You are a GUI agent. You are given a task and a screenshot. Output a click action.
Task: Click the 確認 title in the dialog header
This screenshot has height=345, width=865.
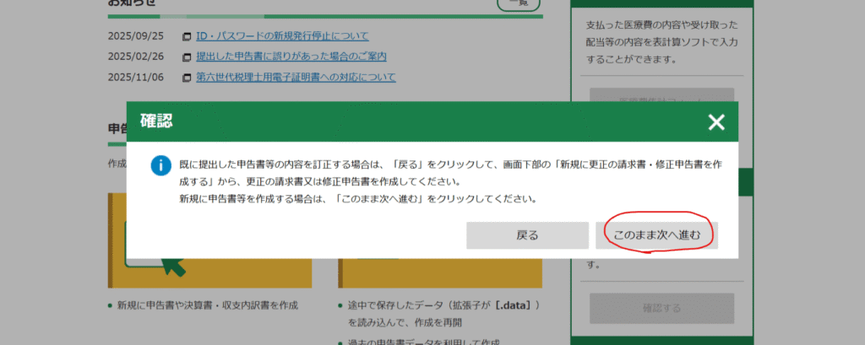[156, 121]
